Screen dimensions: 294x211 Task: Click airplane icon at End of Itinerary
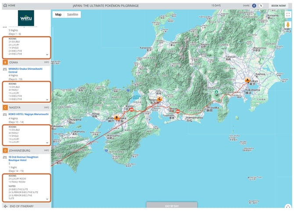(5, 206)
